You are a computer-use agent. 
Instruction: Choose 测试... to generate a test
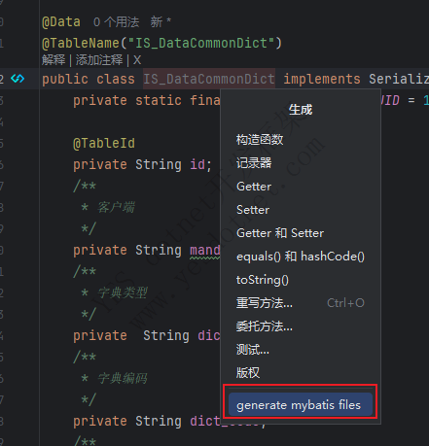253,350
